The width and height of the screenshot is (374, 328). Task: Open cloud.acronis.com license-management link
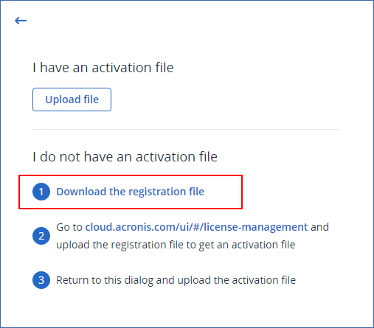tap(196, 227)
